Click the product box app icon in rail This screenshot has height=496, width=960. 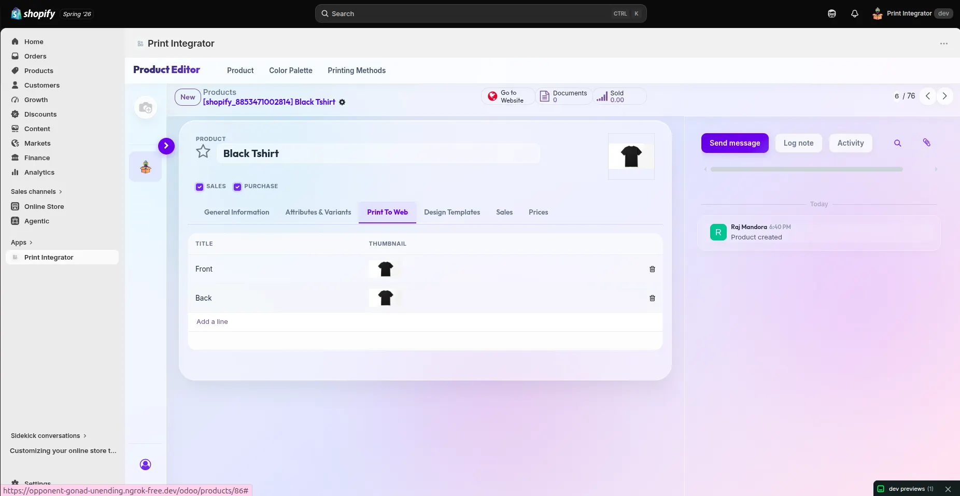(x=146, y=167)
